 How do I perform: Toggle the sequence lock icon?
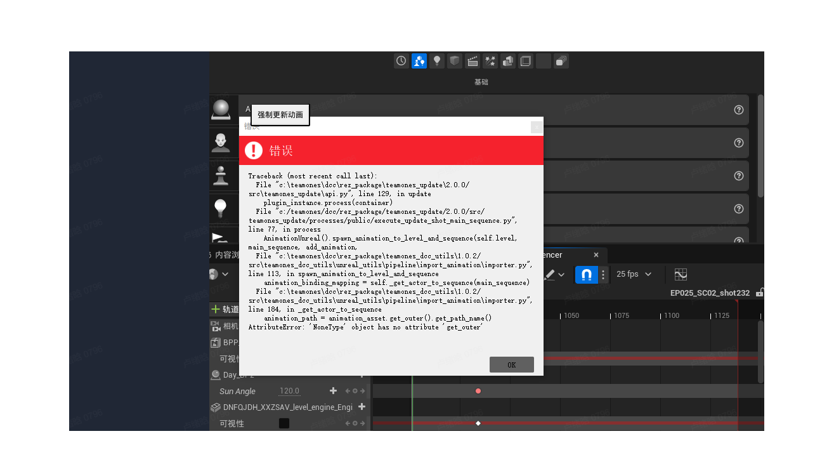click(760, 293)
